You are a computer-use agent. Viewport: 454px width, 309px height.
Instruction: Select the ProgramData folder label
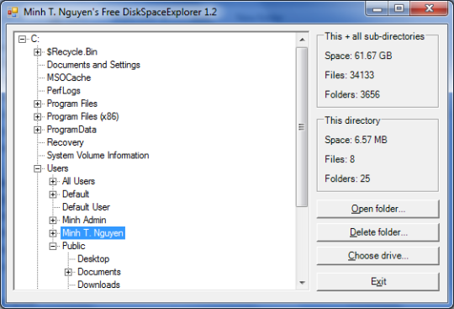point(71,130)
